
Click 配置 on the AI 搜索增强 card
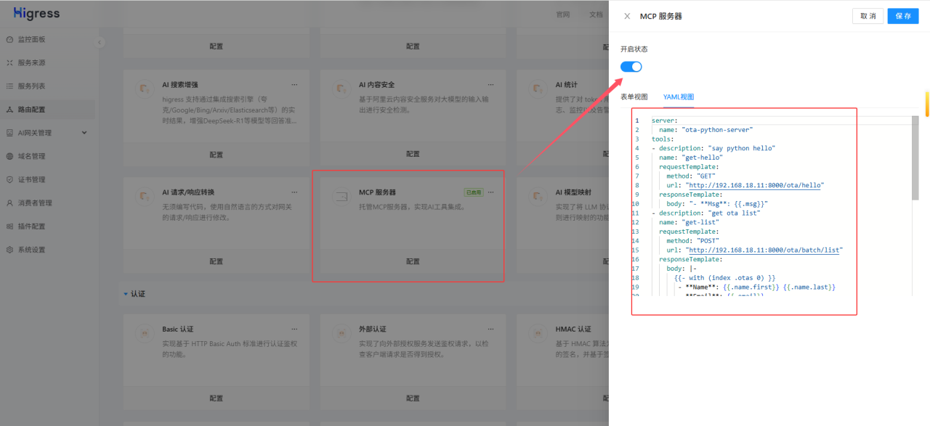point(217,155)
